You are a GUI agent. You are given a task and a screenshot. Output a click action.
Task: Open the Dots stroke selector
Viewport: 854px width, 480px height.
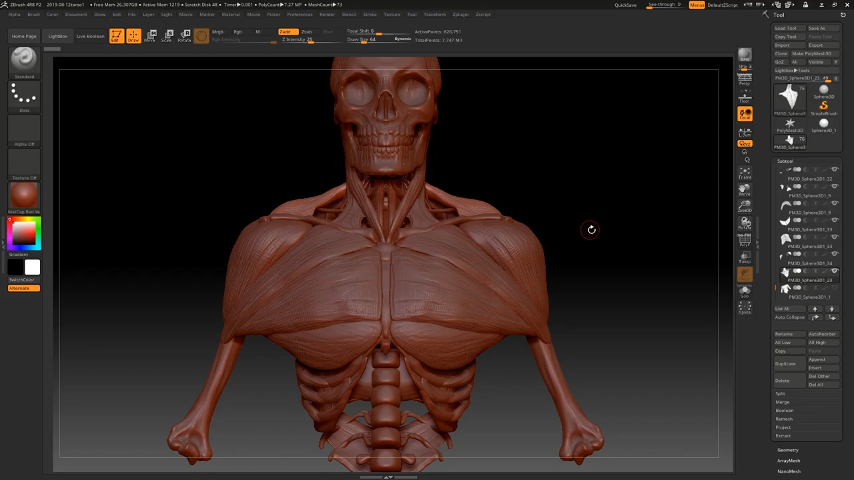click(24, 97)
